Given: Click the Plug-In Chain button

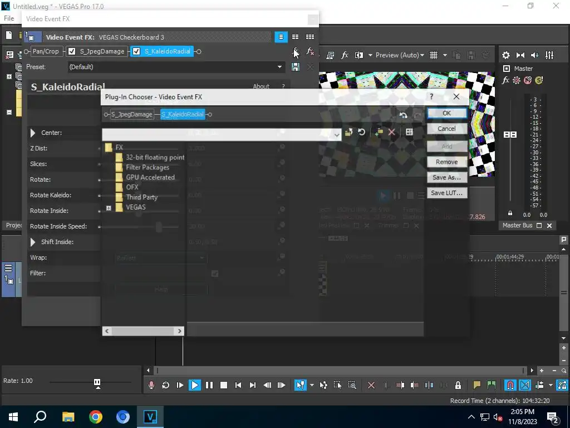Looking at the screenshot, I should (x=296, y=51).
